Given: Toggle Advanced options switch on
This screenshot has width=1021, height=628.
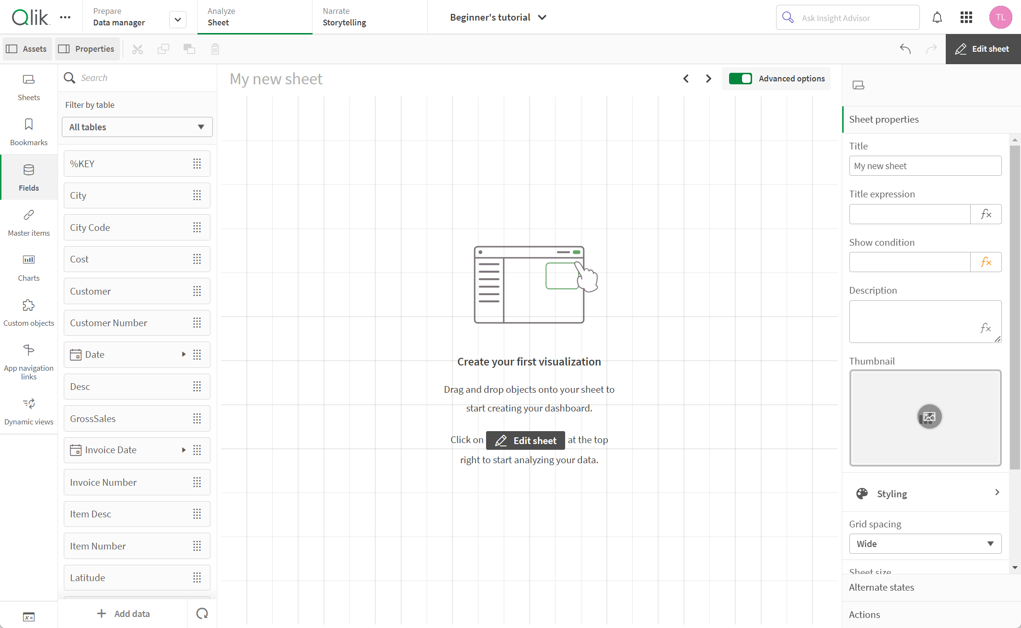Looking at the screenshot, I should click(x=740, y=79).
